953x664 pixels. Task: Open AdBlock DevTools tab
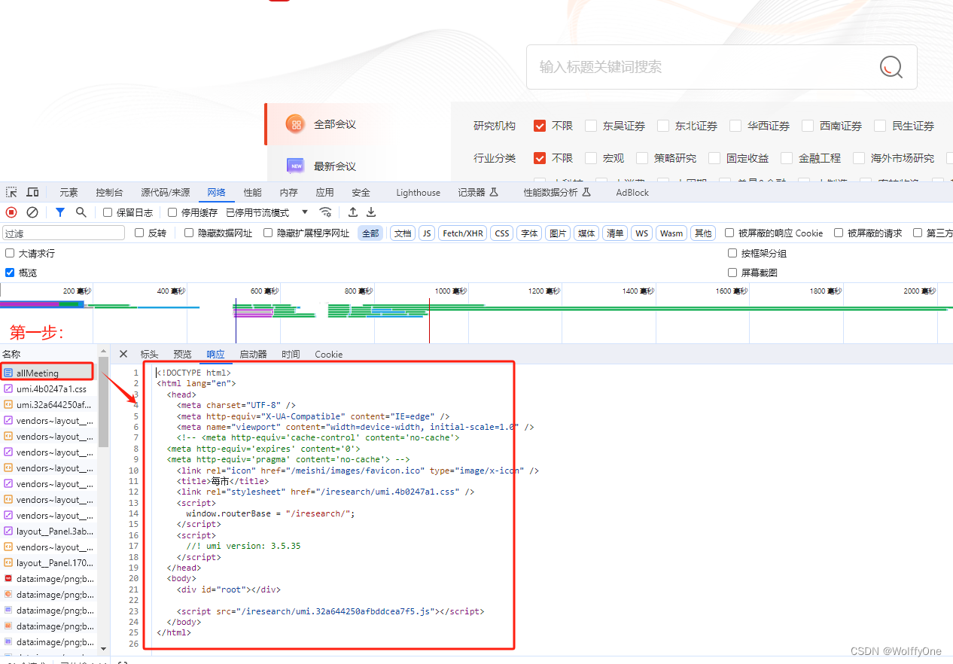pyautogui.click(x=632, y=193)
